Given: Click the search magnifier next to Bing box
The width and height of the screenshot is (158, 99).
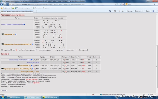Looking at the screenshot, I should [155, 4].
